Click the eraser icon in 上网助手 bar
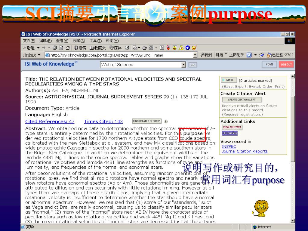The height and width of the screenshot is (231, 308). pos(261,55)
